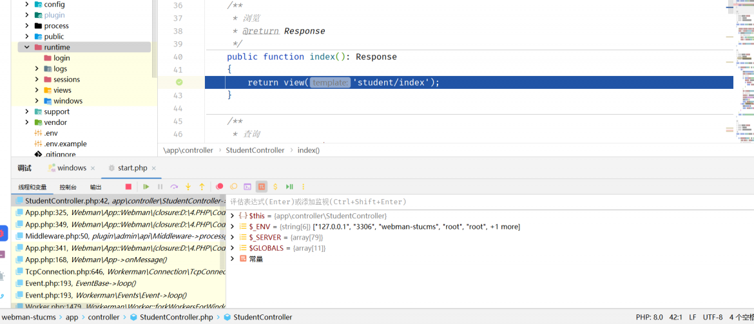Image resolution: width=754 pixels, height=324 pixels.
Task: Click webman-stucms in bottom navigation bar
Action: click(x=28, y=318)
